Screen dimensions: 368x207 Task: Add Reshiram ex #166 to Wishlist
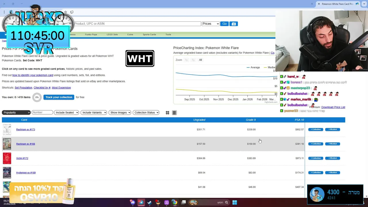[333, 144]
